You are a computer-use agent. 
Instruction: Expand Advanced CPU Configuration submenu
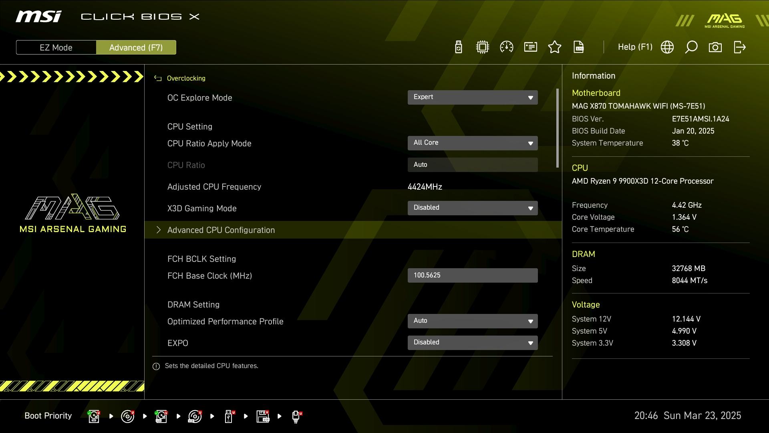(221, 230)
